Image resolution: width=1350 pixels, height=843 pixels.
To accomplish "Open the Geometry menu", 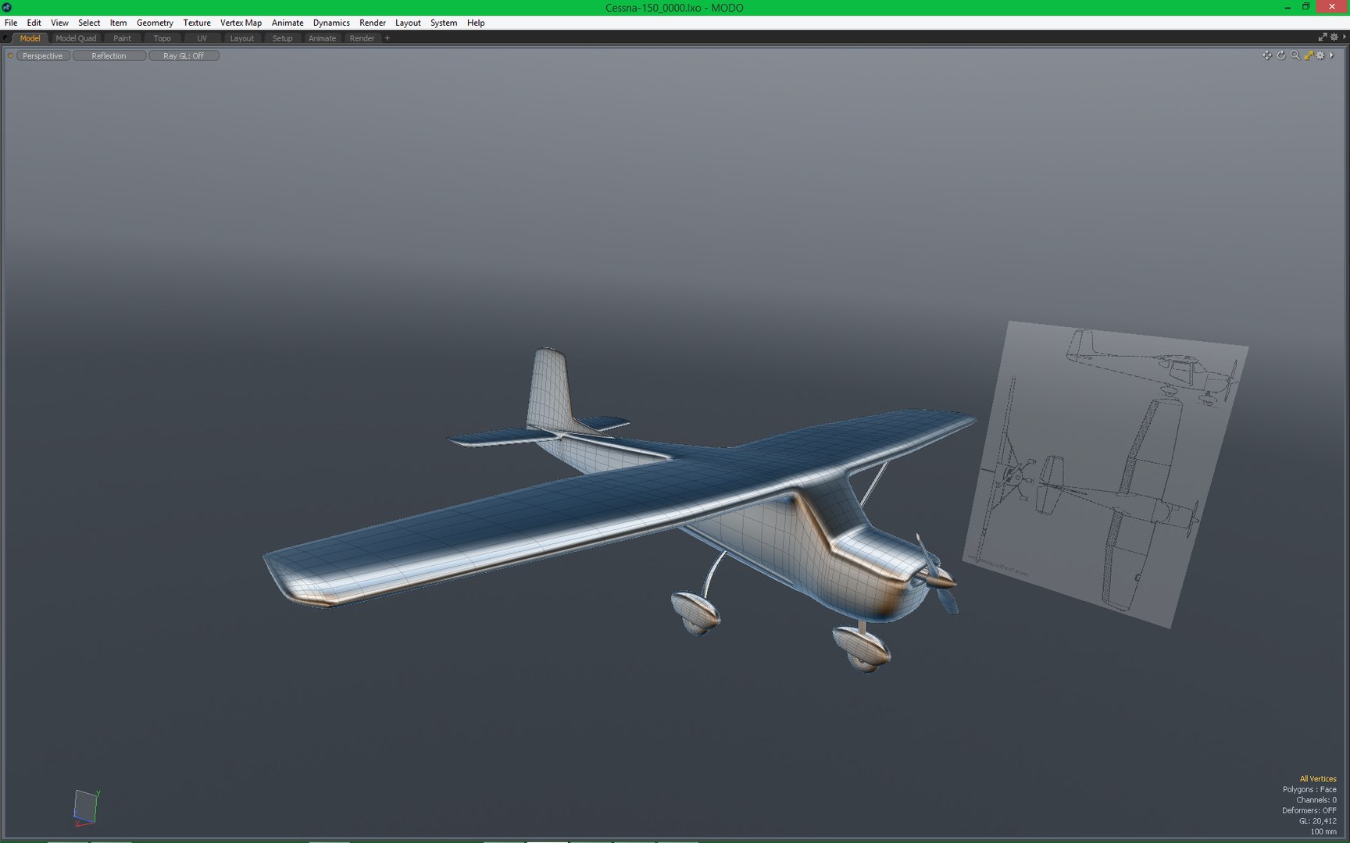I will tap(155, 23).
